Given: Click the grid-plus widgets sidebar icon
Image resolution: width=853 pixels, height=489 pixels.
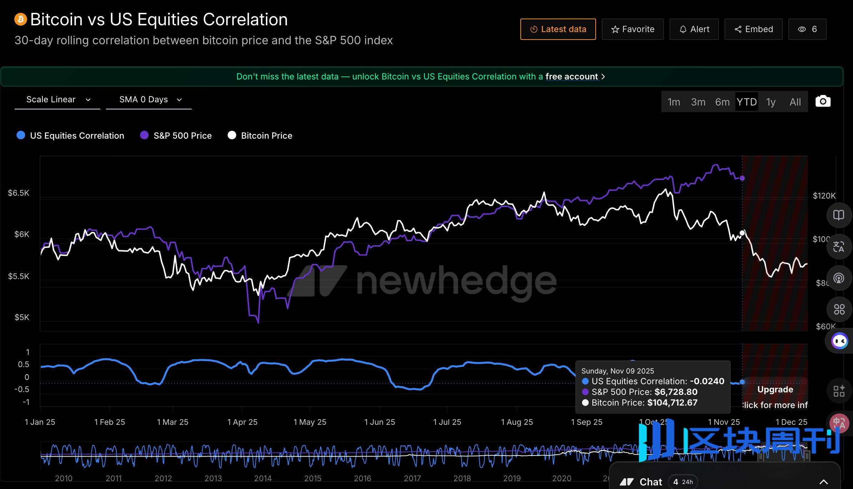Looking at the screenshot, I should point(838,391).
